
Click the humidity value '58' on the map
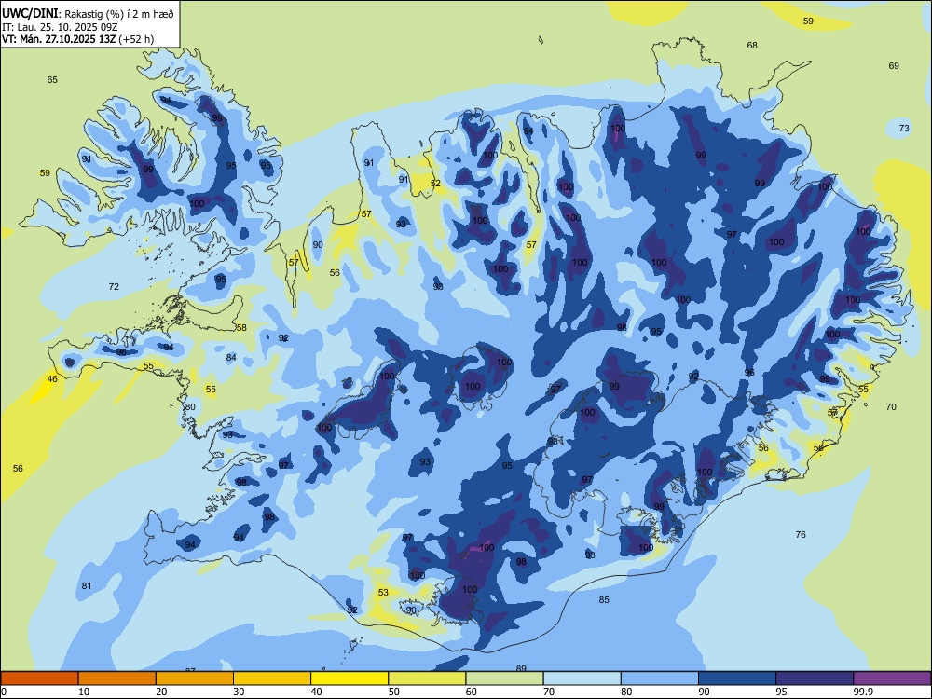[241, 327]
